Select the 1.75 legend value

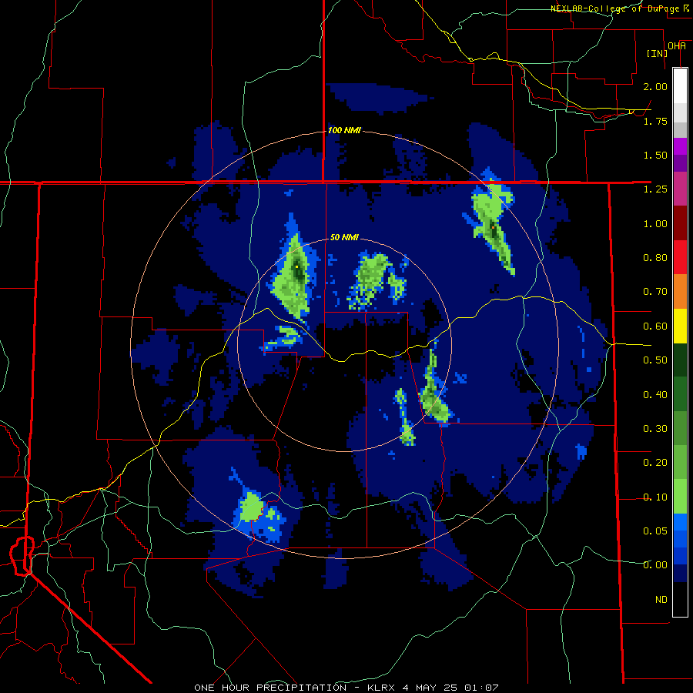tap(655, 121)
